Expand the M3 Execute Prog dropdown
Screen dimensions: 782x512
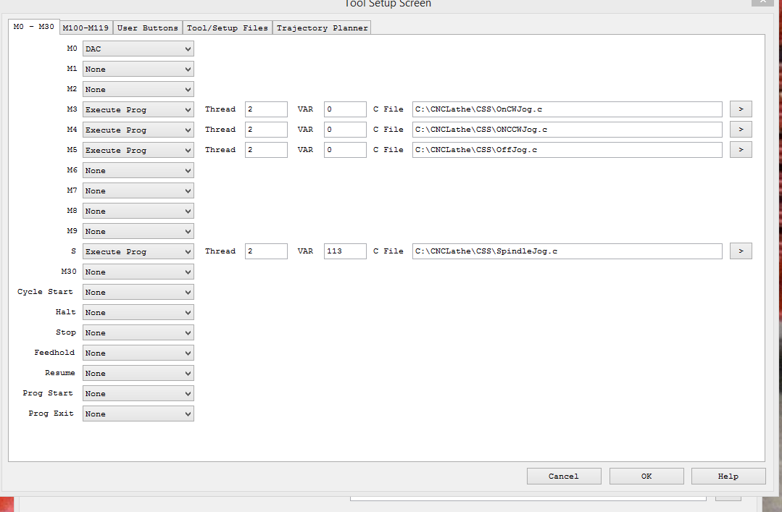tap(138, 110)
